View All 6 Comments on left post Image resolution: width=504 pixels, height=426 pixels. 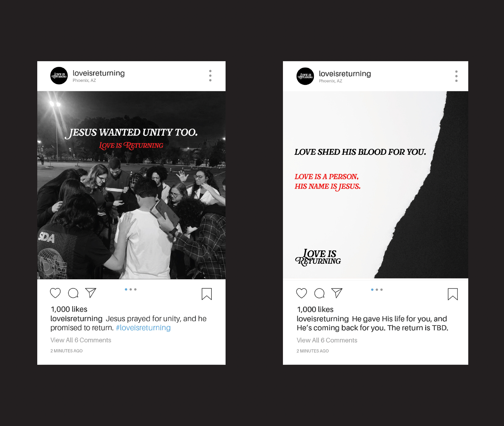(81, 340)
